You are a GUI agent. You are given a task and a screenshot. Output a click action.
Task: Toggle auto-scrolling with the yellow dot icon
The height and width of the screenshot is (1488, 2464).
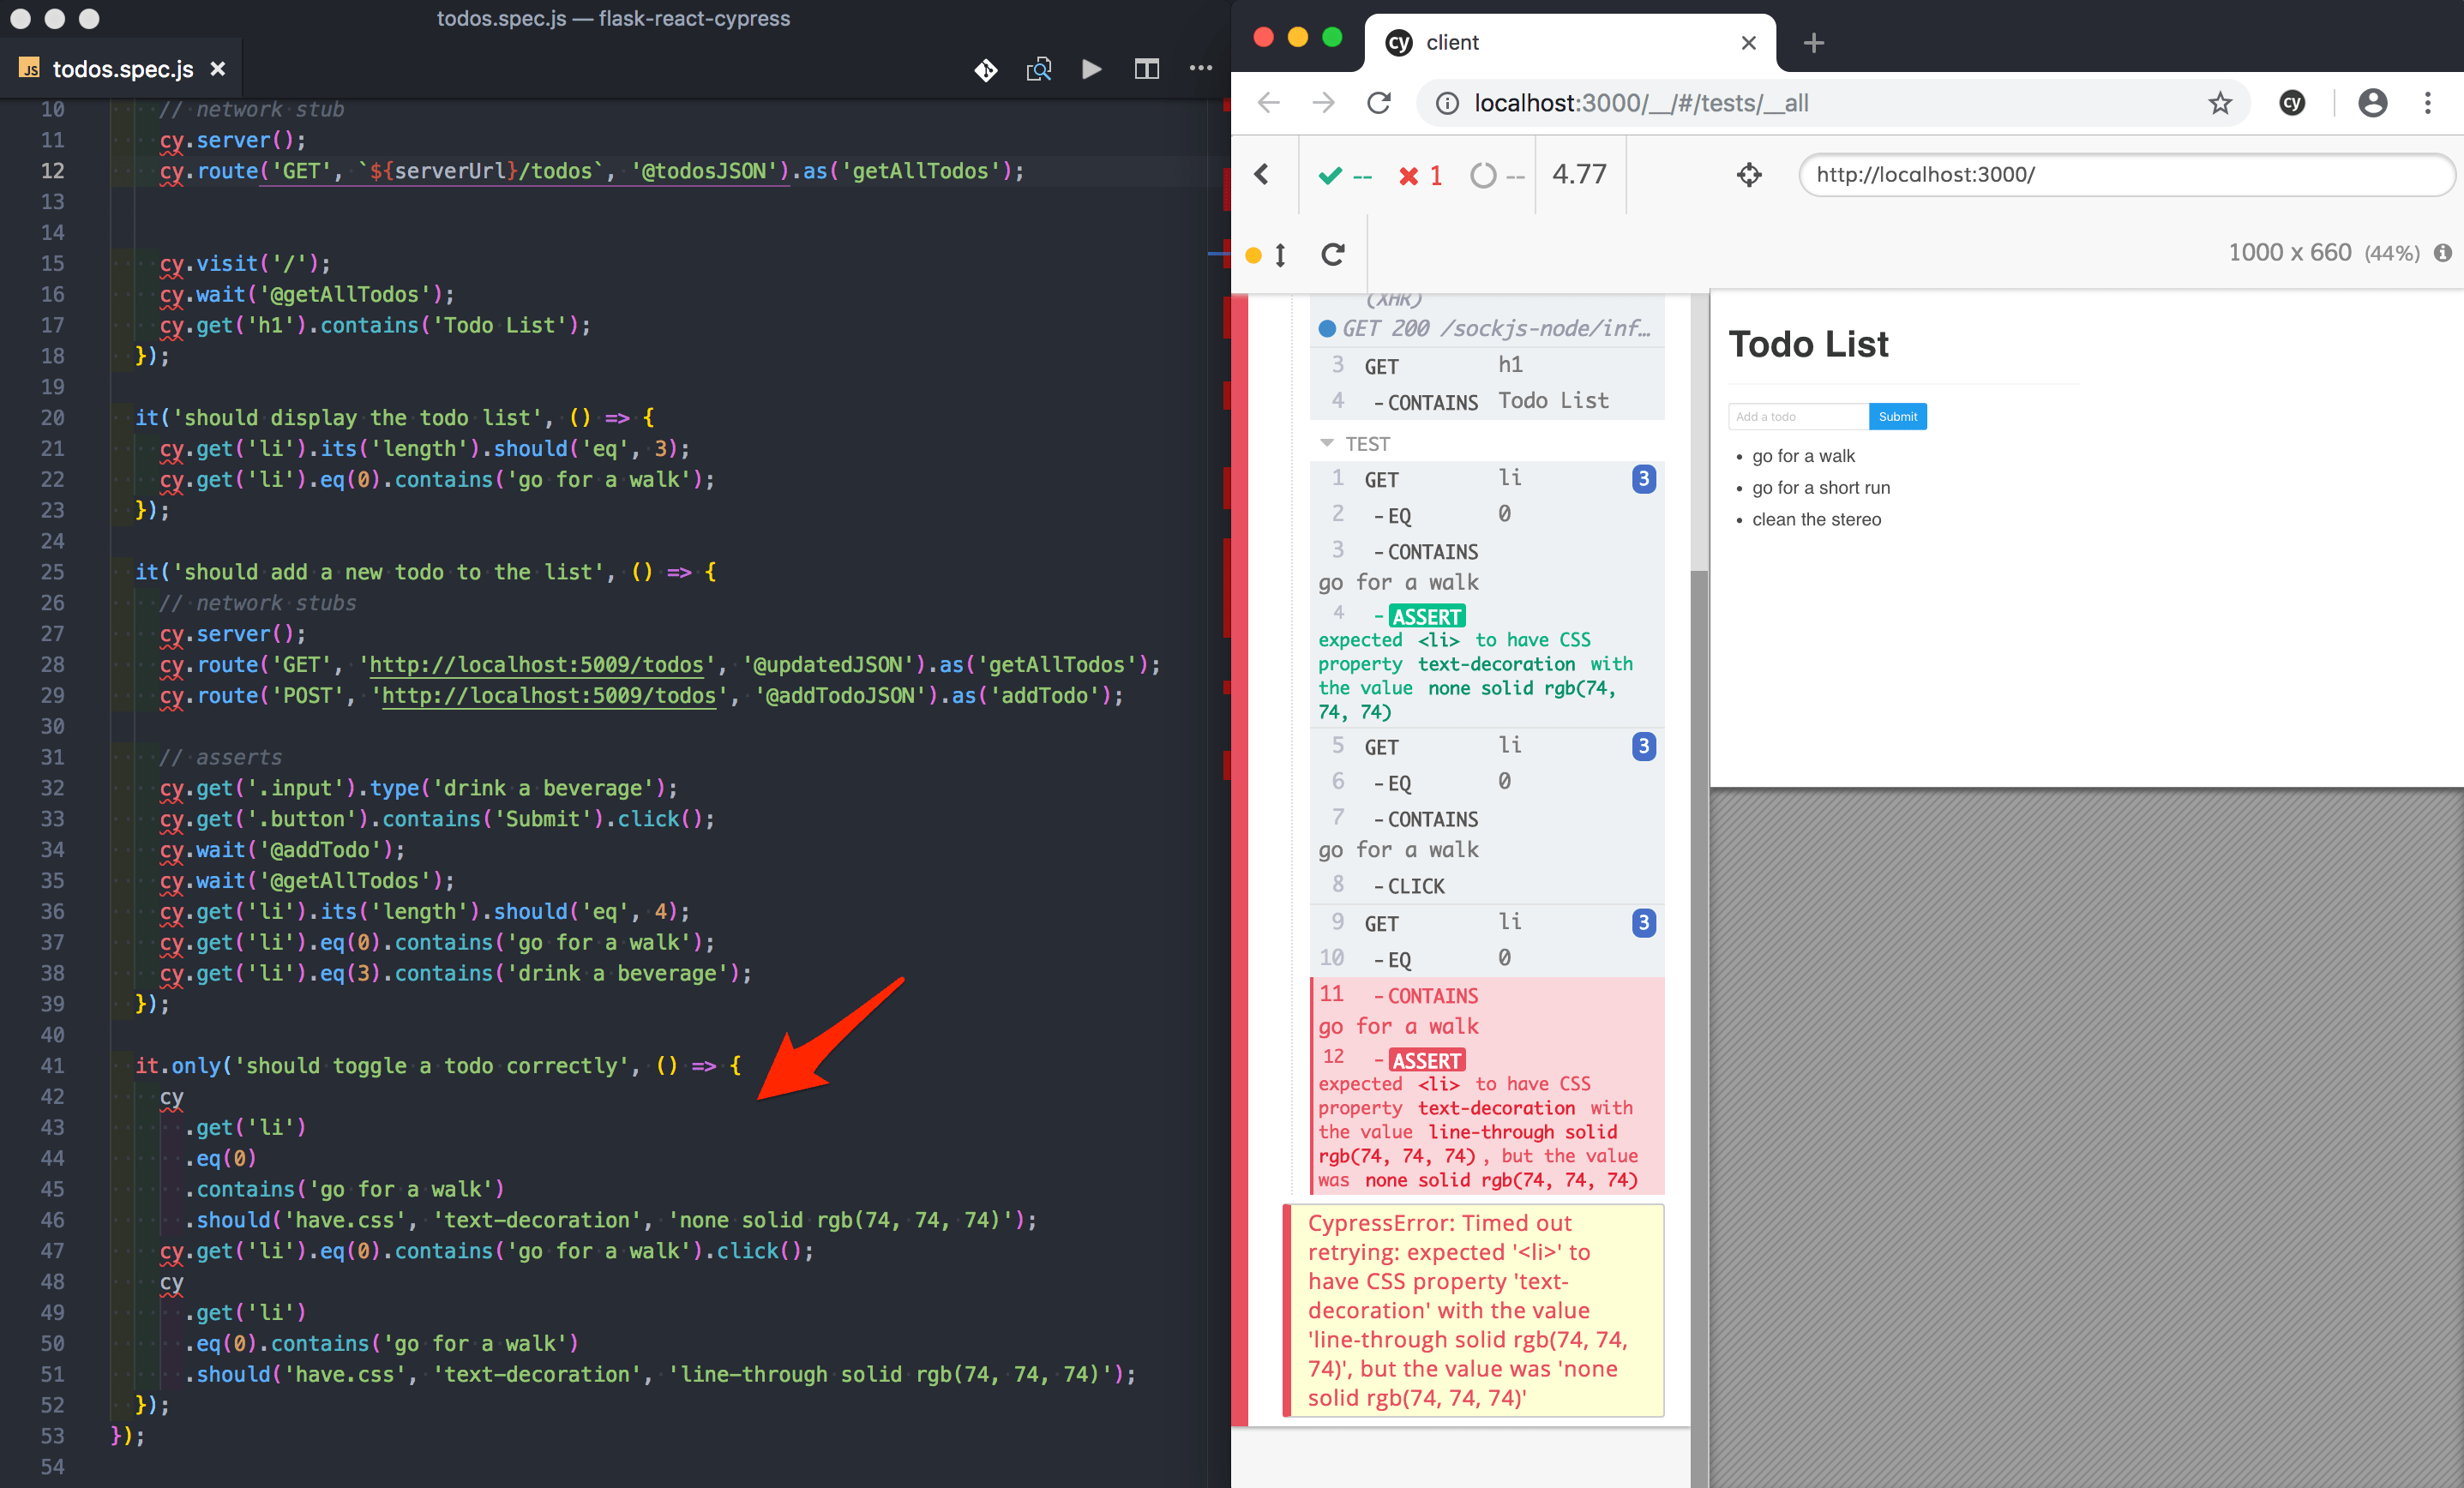coord(1254,255)
